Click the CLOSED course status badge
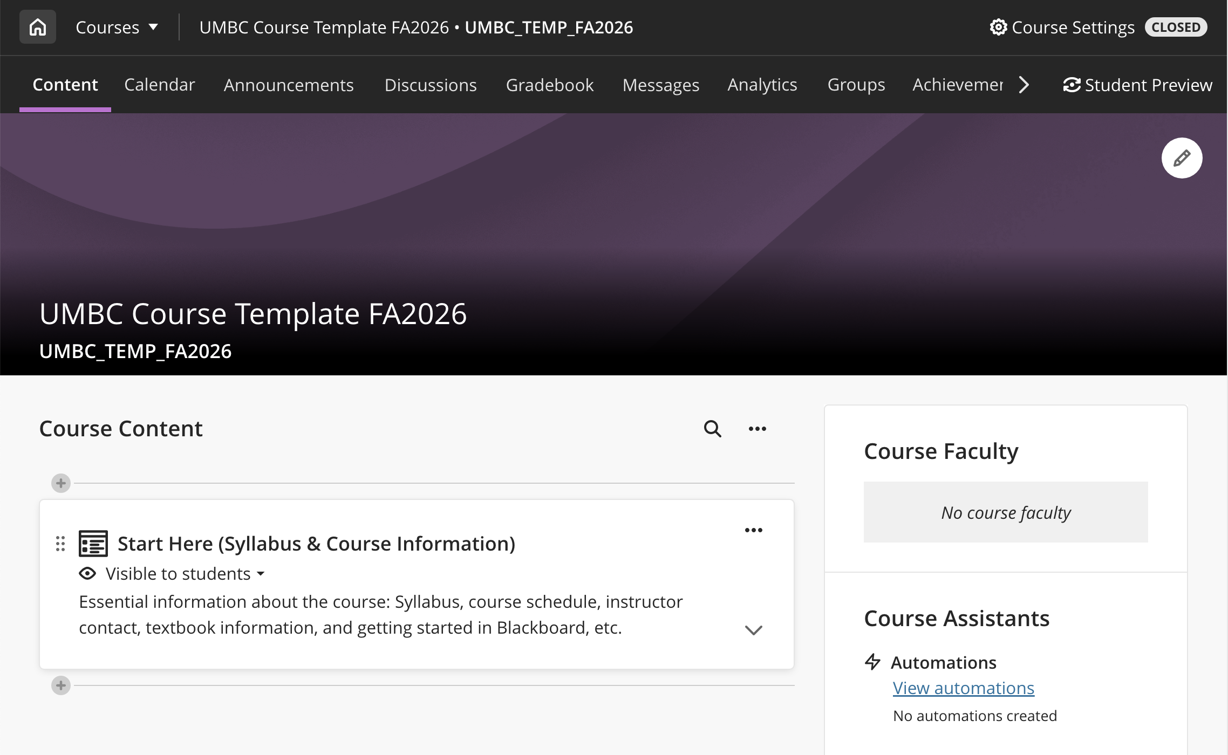 pos(1176,27)
